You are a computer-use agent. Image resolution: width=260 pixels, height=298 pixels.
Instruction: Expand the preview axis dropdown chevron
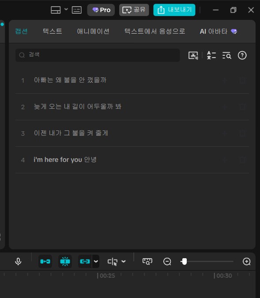tap(123, 261)
